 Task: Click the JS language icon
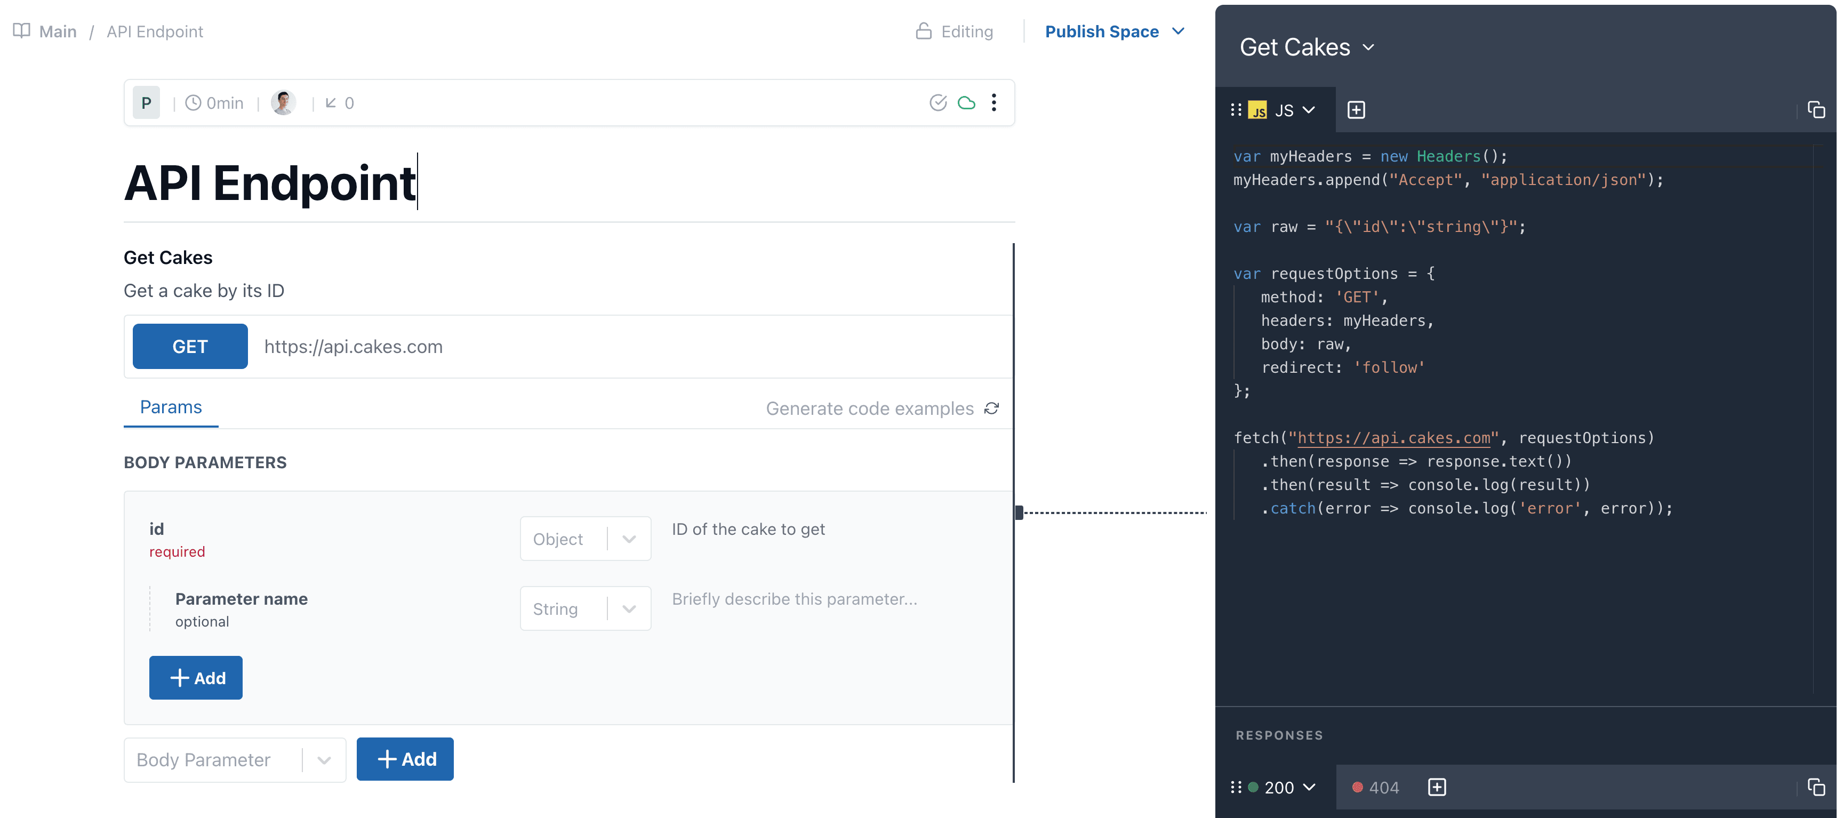(1258, 110)
